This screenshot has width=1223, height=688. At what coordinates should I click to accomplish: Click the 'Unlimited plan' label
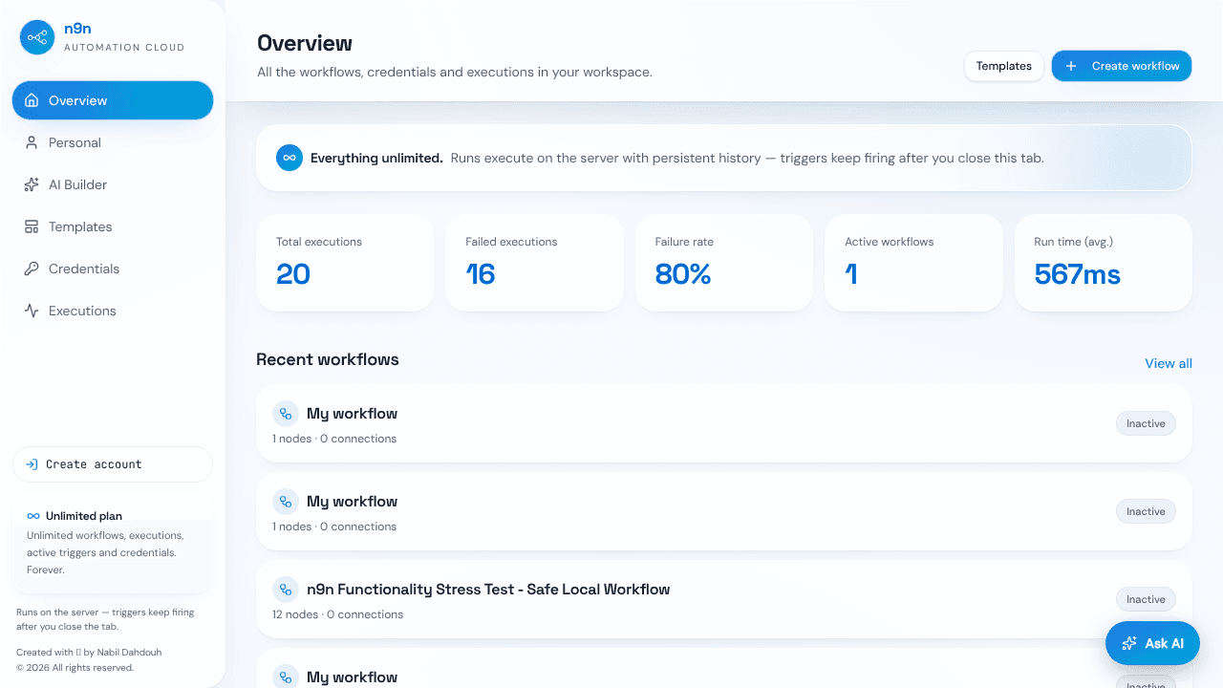[x=84, y=516]
